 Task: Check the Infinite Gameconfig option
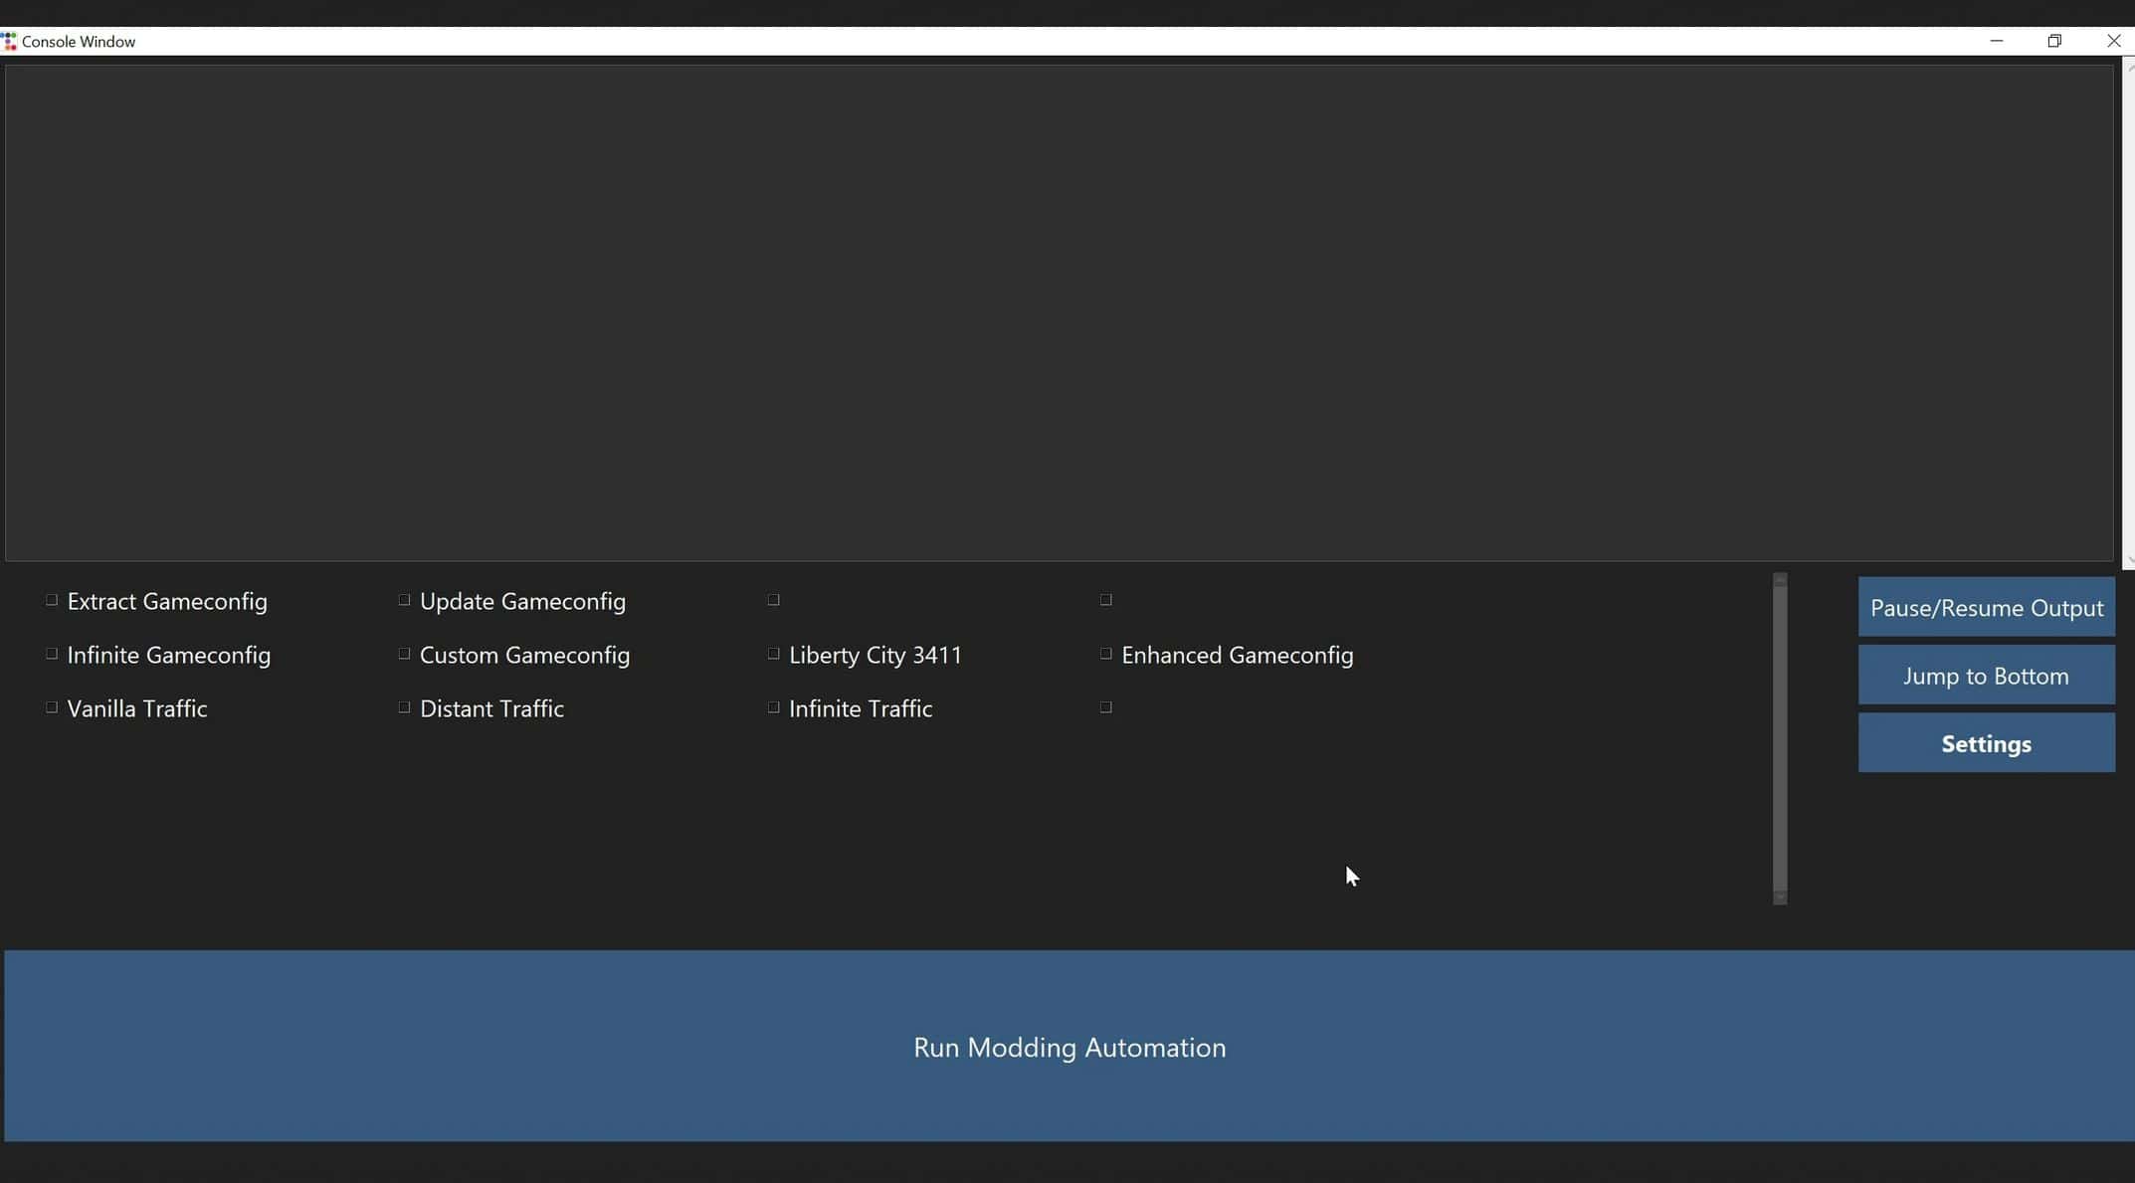tap(52, 654)
